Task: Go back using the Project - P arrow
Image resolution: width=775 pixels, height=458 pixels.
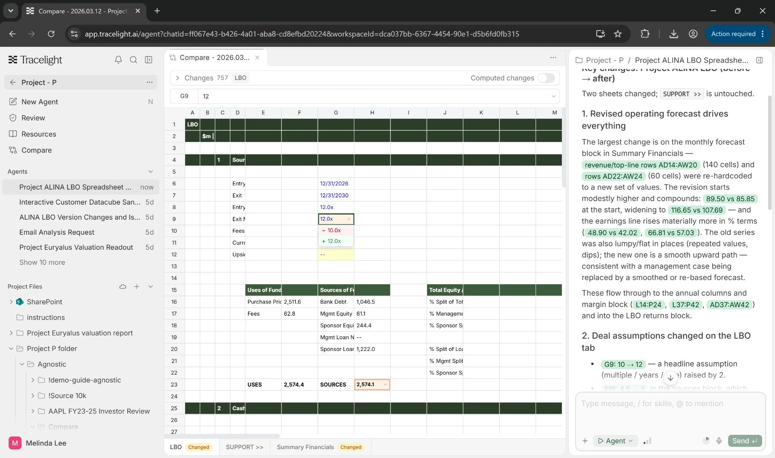Action: (x=13, y=82)
